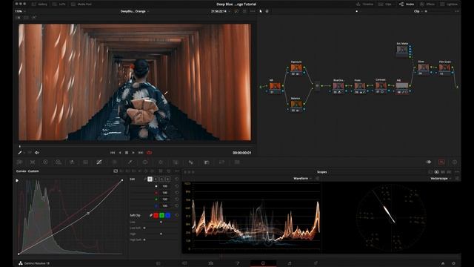Screen dimensions: 474x267
Task: Open the Color Match palette
Action: click(x=33, y=162)
